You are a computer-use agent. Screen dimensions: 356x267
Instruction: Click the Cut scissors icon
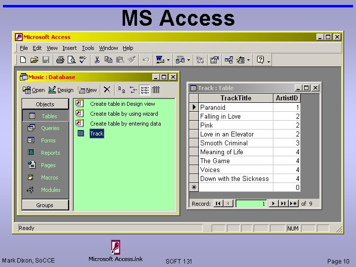tap(97, 60)
